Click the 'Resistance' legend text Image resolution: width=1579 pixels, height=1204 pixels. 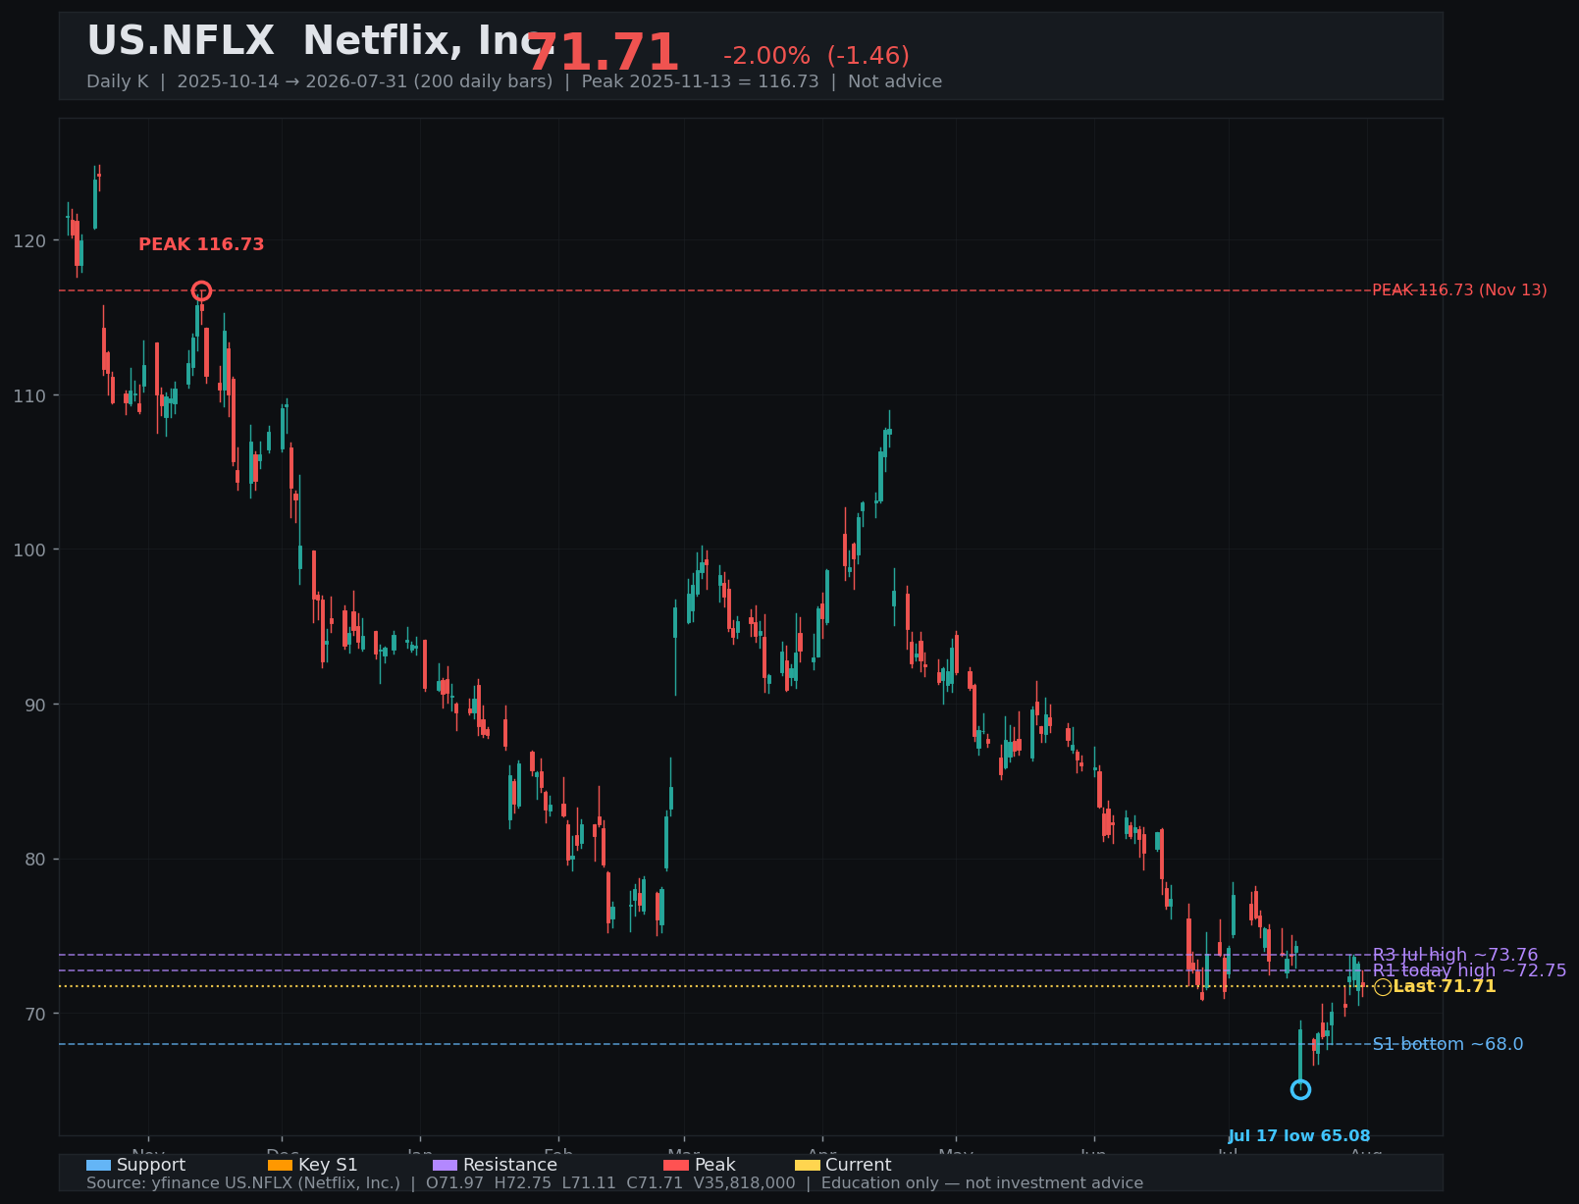click(x=510, y=1165)
